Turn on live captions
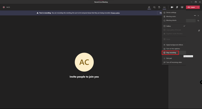Viewport: 202px width, 109px height. (x=174, y=49)
